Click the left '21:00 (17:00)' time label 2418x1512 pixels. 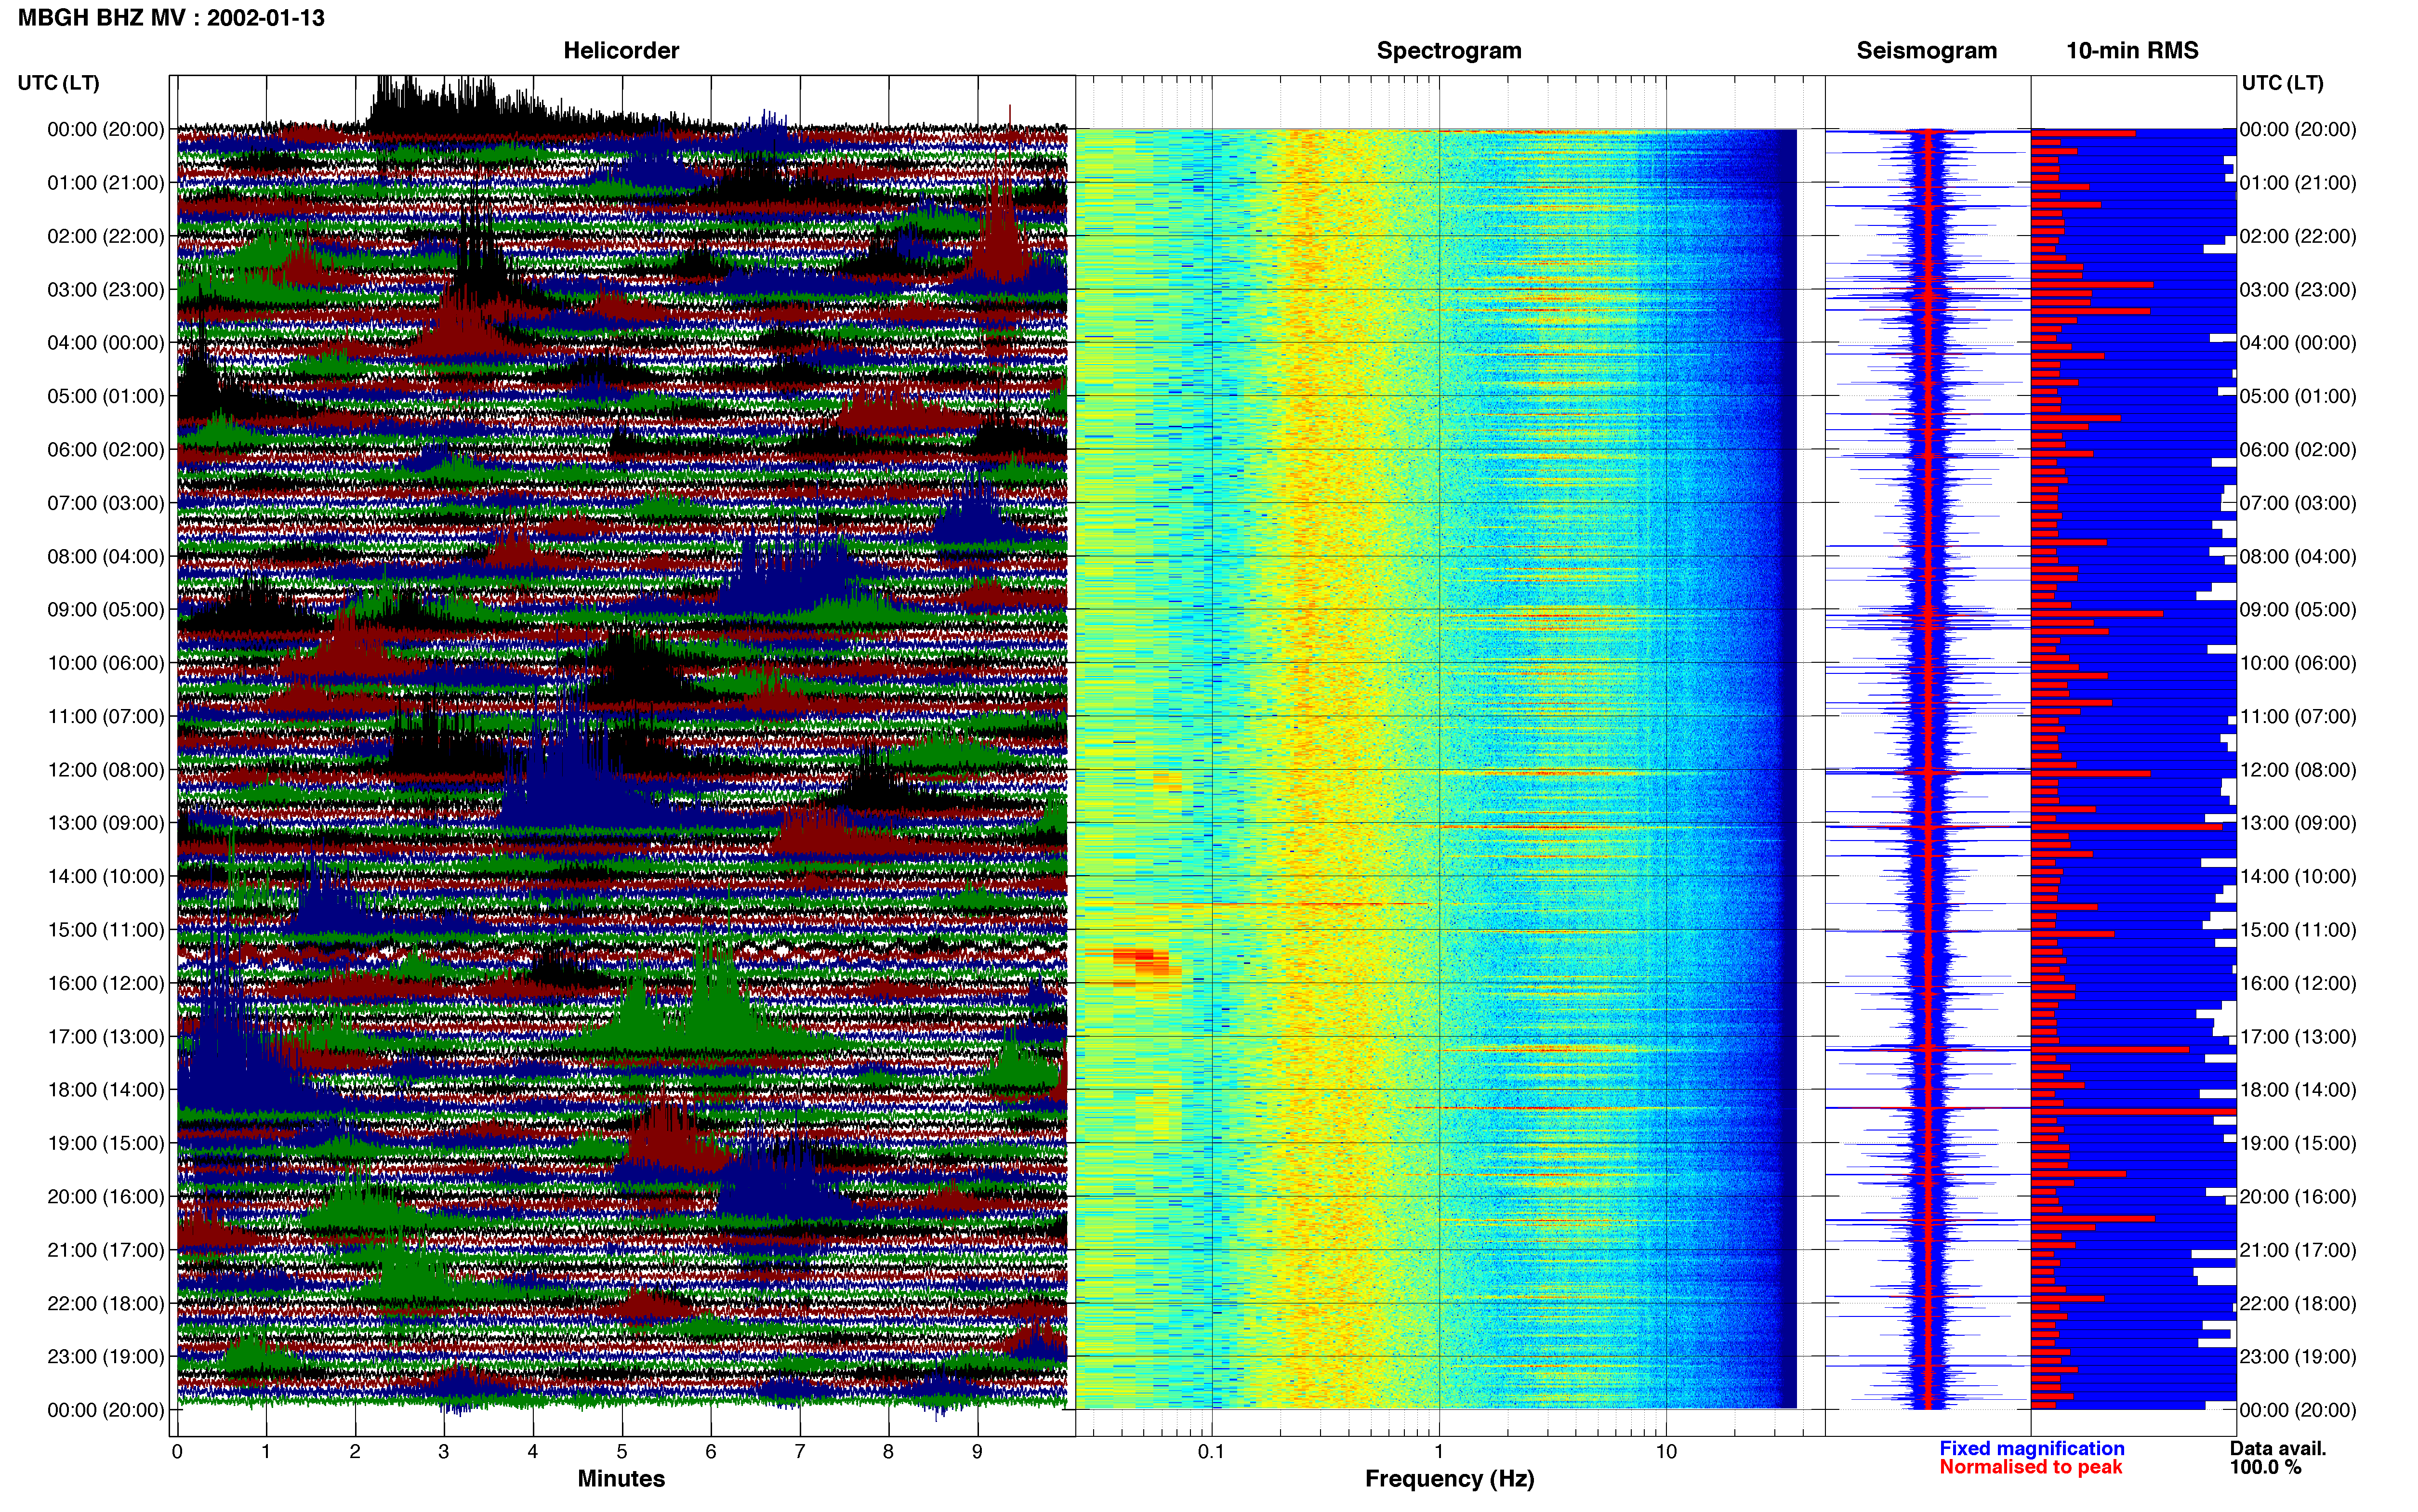coord(106,1250)
